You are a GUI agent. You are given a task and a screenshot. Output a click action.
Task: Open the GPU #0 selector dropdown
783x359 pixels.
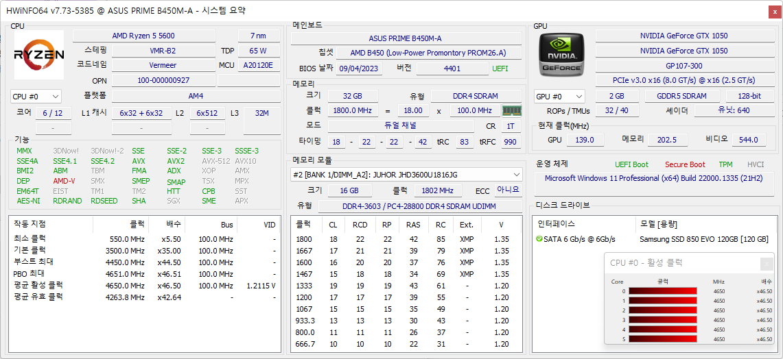[559, 96]
